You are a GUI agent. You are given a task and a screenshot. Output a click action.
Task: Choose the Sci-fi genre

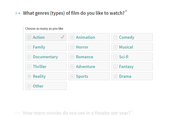coord(132,57)
